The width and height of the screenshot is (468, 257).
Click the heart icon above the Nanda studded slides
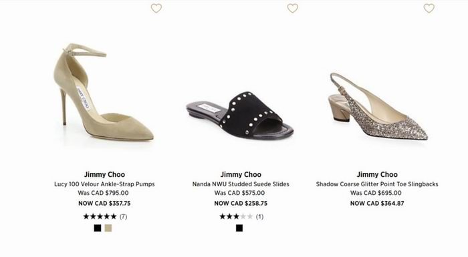(x=293, y=9)
